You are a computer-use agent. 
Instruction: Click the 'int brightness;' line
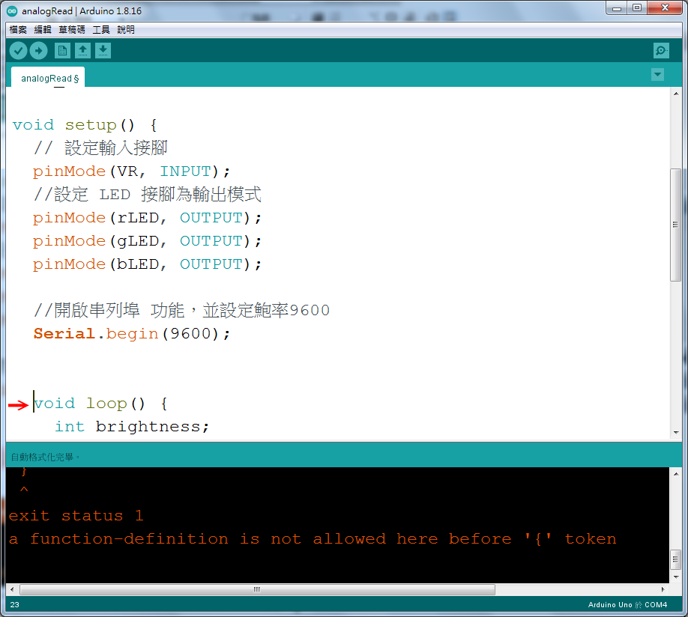point(132,427)
